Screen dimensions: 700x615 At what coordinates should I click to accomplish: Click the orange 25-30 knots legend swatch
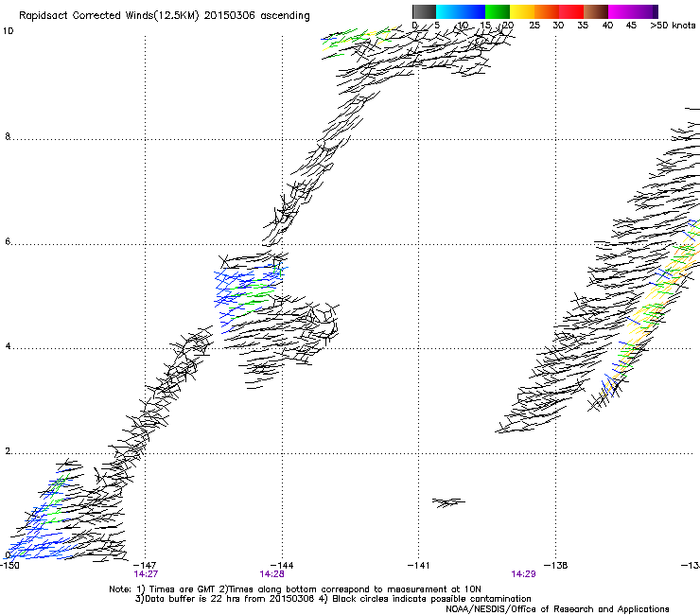pyautogui.click(x=547, y=11)
